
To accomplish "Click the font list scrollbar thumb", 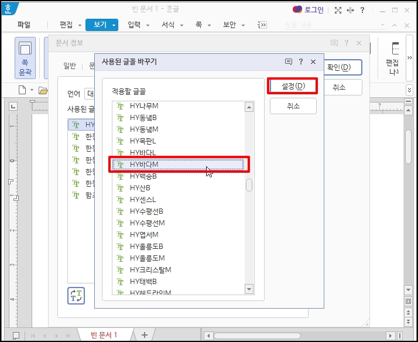I will (249, 185).
